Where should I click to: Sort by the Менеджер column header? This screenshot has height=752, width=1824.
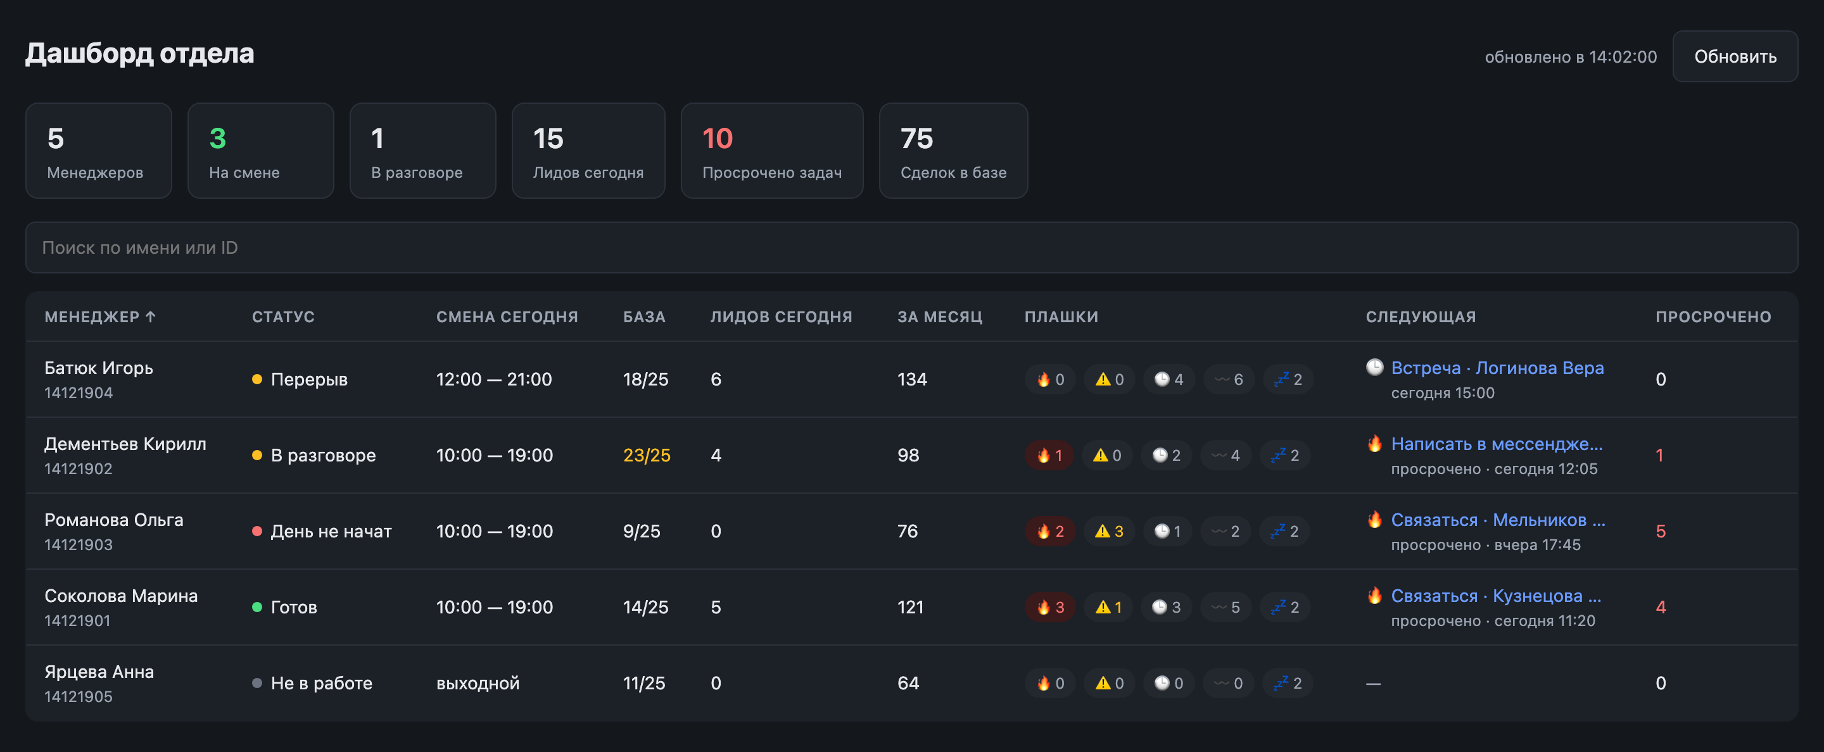100,317
